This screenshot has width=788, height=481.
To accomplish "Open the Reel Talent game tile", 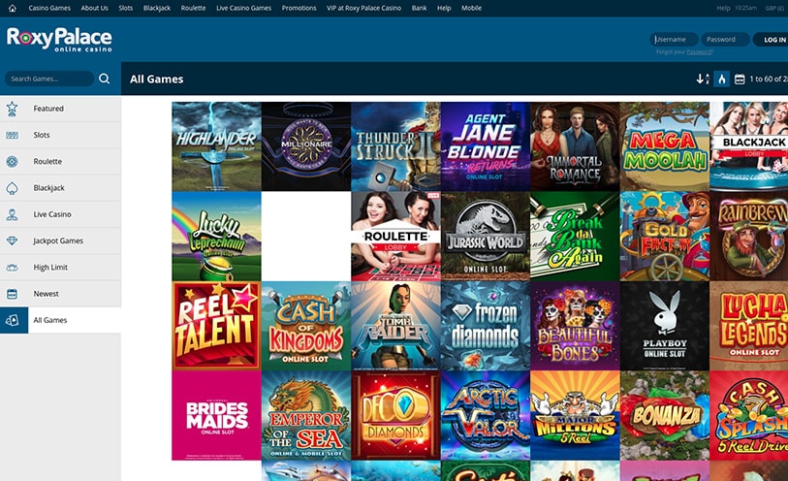I will [x=216, y=326].
